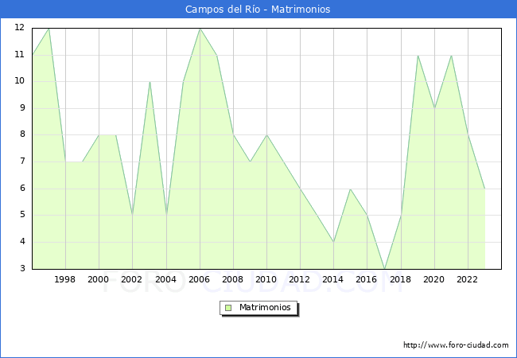Click the x-axis label 1998
Viewport: 517px width, 358px height.
coord(65,279)
